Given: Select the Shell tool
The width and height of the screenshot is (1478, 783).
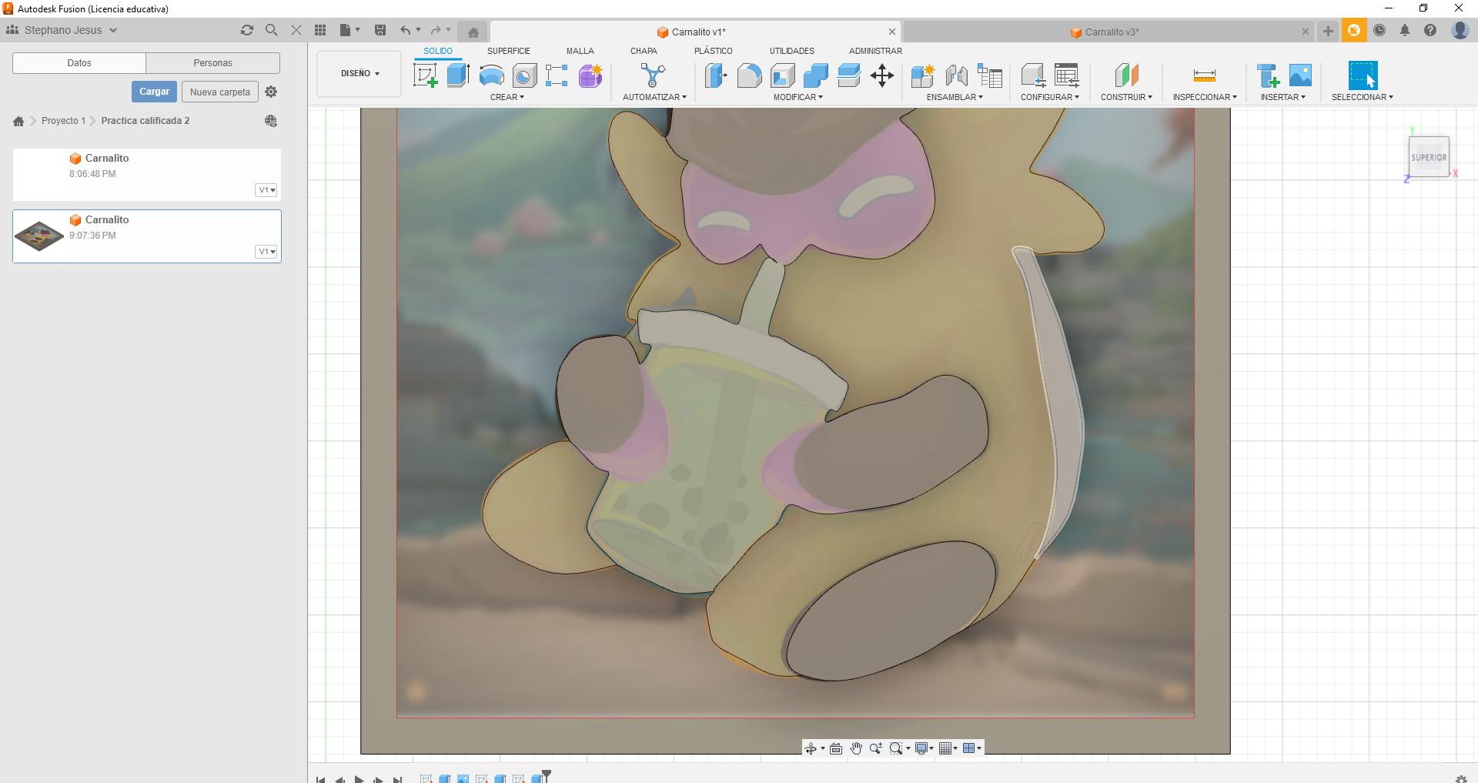Looking at the screenshot, I should tap(782, 75).
